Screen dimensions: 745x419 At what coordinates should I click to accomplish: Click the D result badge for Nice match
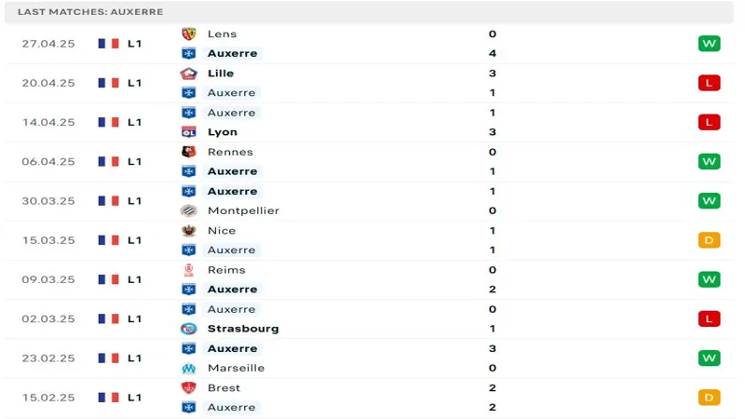tap(710, 240)
